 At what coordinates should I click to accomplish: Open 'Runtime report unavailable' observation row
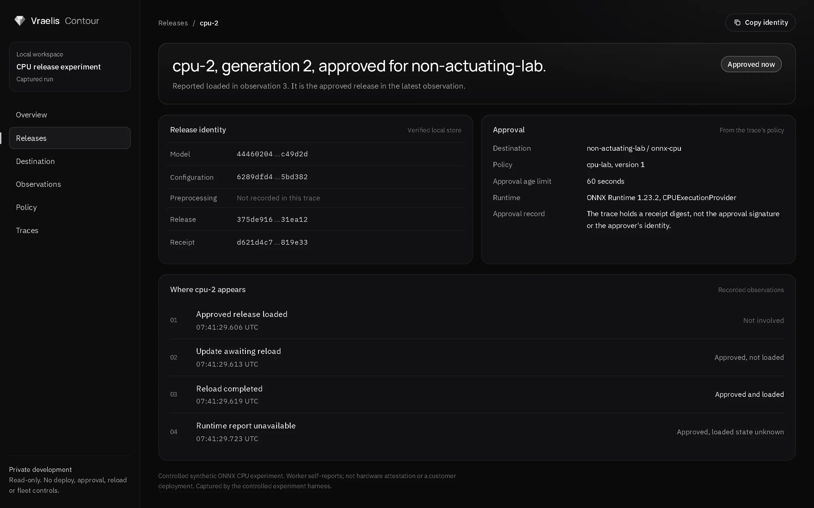point(477,432)
